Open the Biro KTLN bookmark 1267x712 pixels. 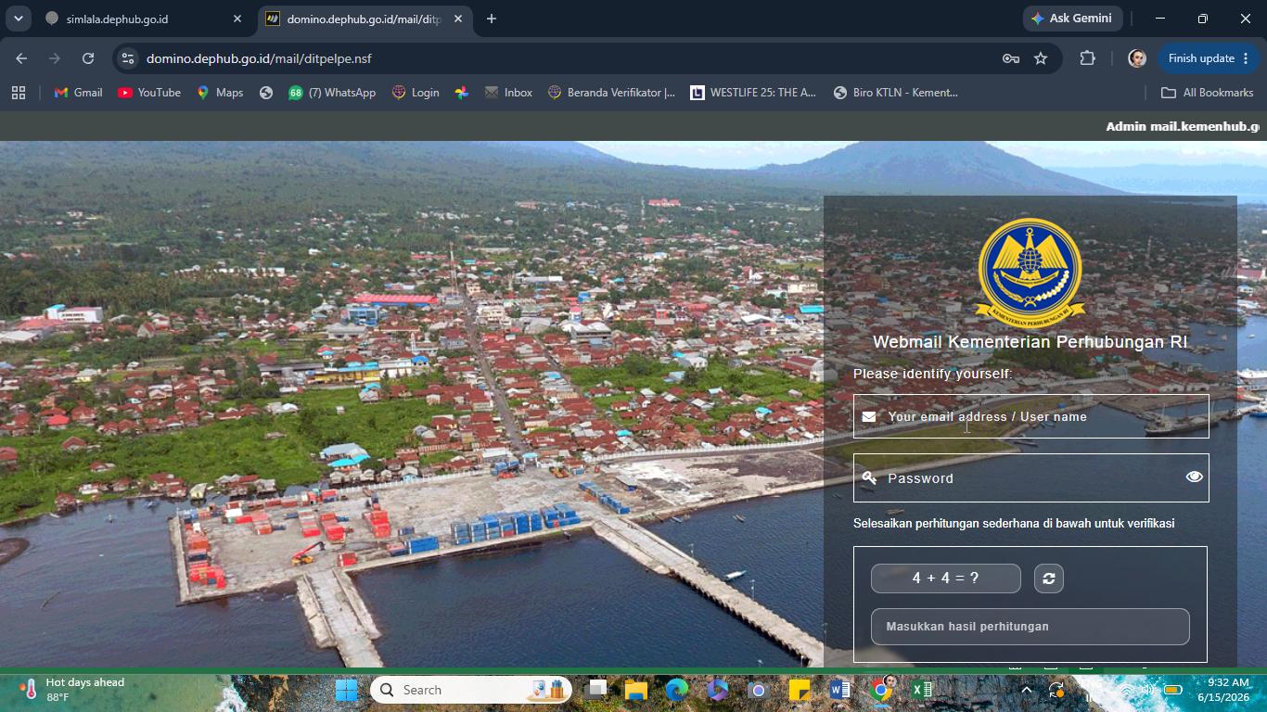click(x=896, y=93)
